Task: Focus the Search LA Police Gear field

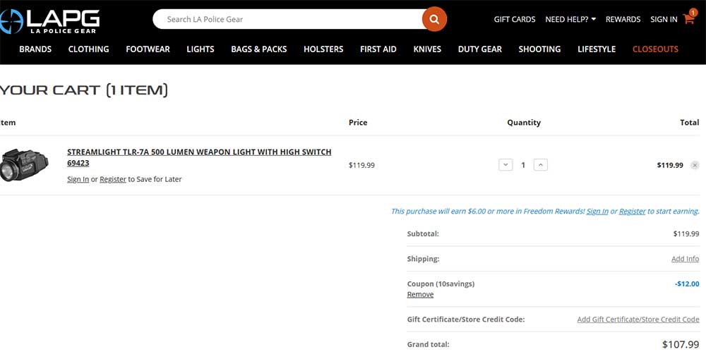Action: click(288, 19)
